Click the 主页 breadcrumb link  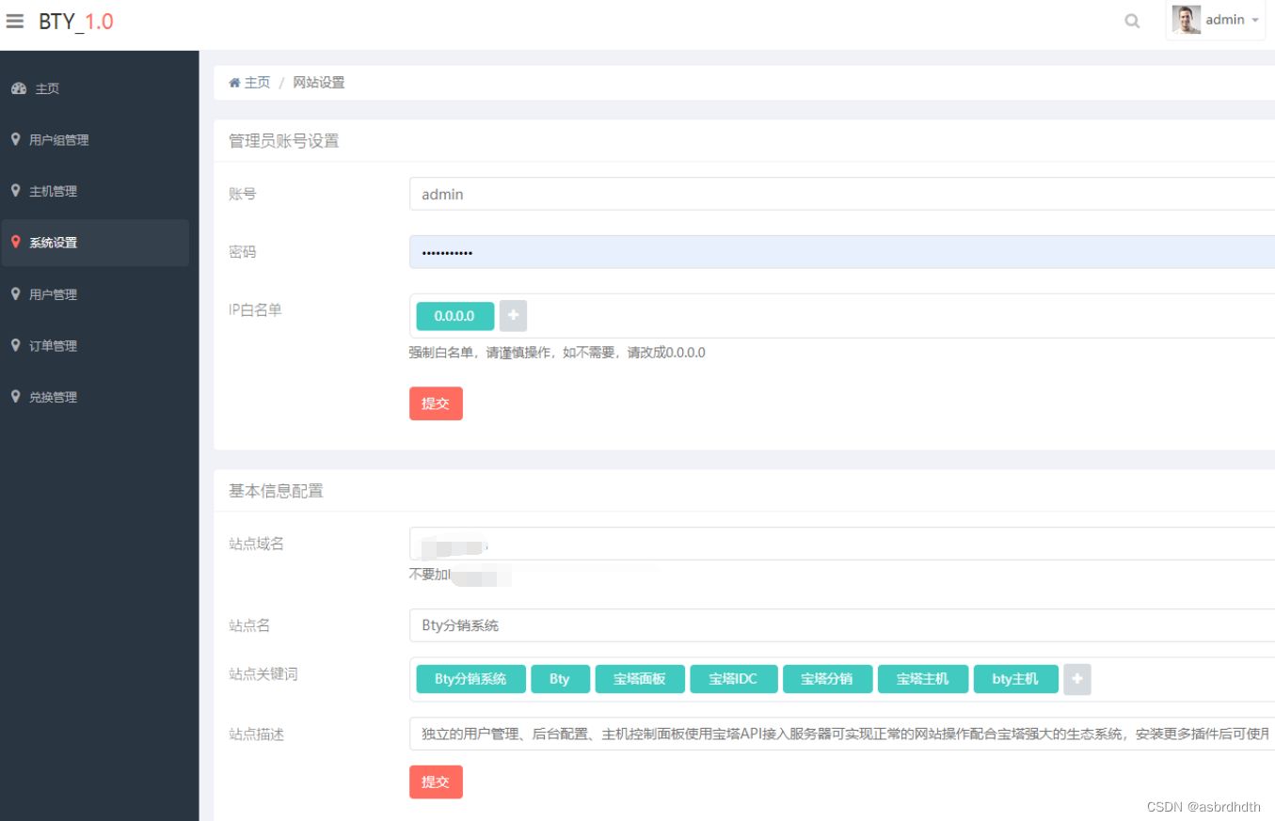255,82
